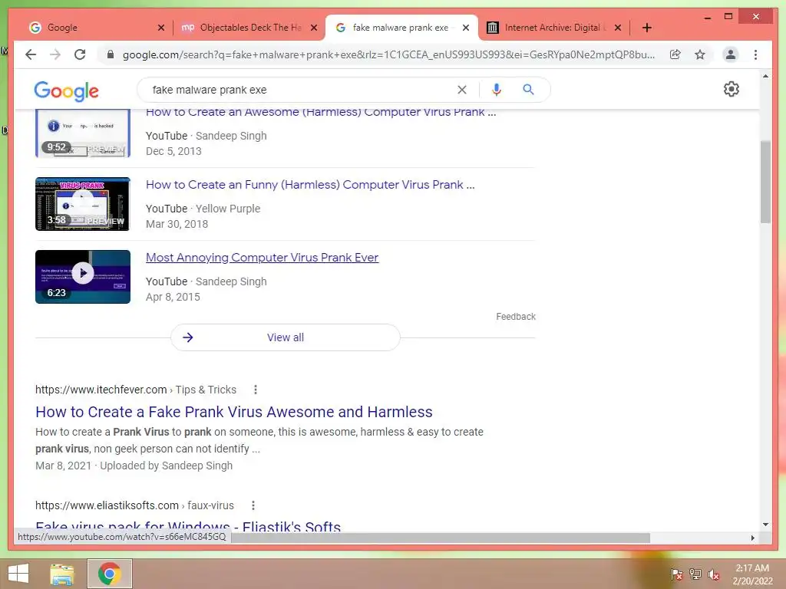
Task: Click the Feedback link
Action: coord(516,317)
